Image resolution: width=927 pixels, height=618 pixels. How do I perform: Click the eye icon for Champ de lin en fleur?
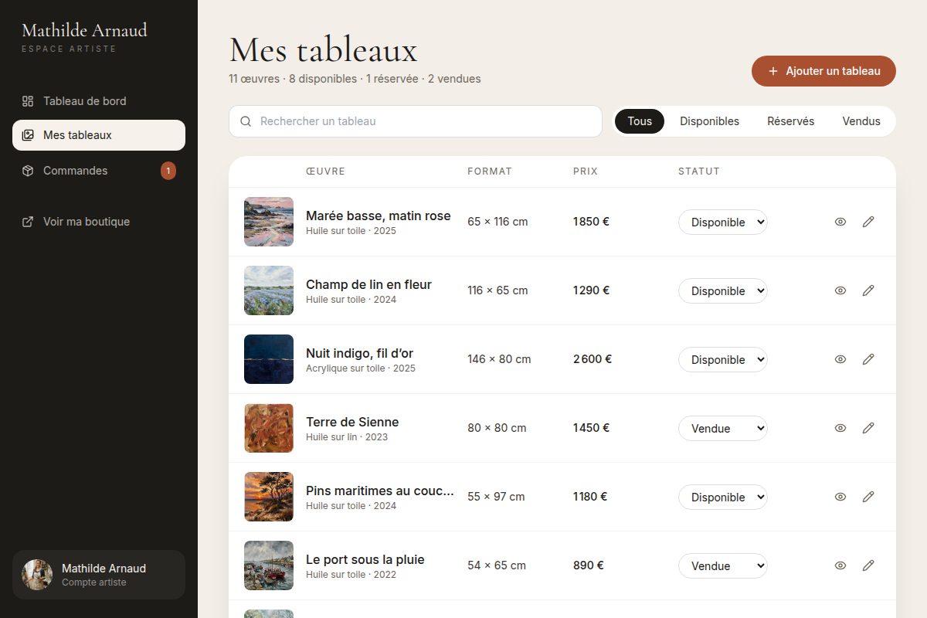pyautogui.click(x=840, y=290)
